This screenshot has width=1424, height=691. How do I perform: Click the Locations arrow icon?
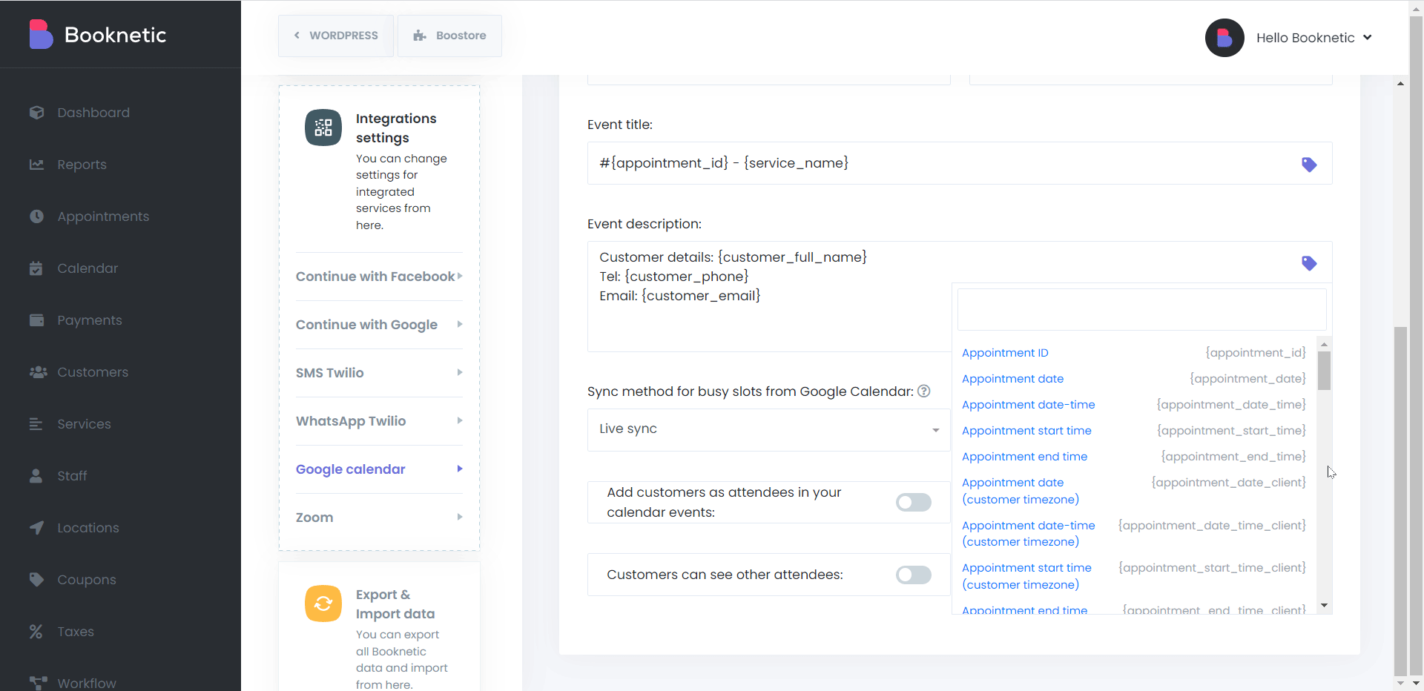(x=36, y=528)
